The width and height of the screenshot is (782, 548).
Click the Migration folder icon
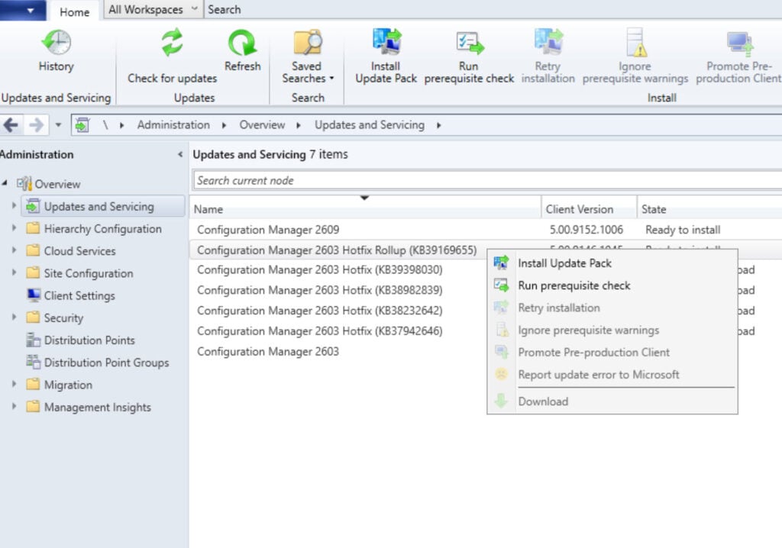pos(33,384)
